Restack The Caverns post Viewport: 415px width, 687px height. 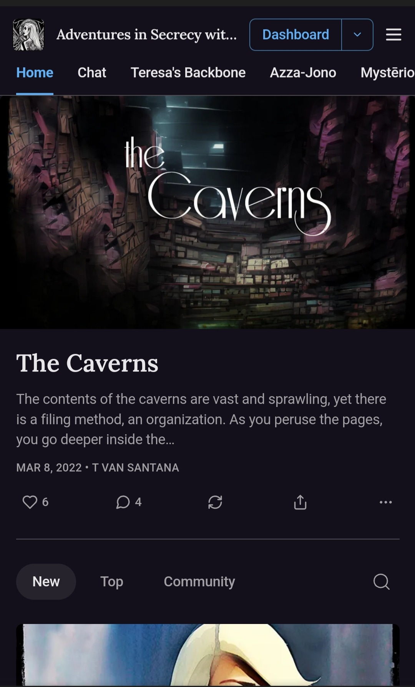[x=215, y=502]
